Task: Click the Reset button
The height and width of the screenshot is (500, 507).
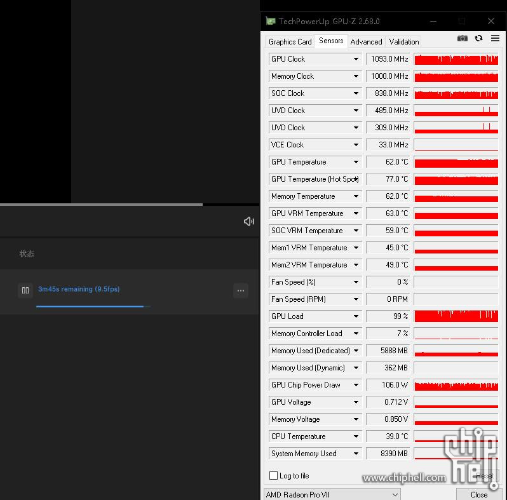Action: pos(484,476)
